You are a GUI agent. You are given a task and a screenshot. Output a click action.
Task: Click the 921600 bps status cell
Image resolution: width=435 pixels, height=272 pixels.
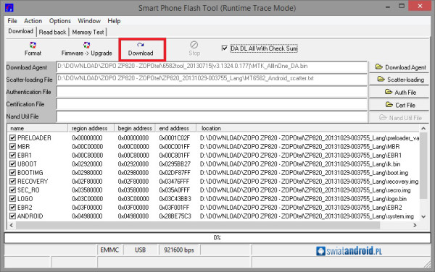pyautogui.click(x=179, y=250)
